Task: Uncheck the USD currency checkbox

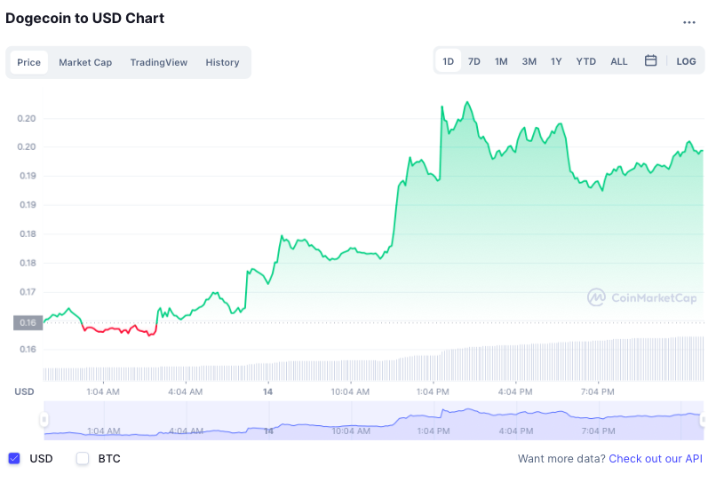Action: click(14, 459)
